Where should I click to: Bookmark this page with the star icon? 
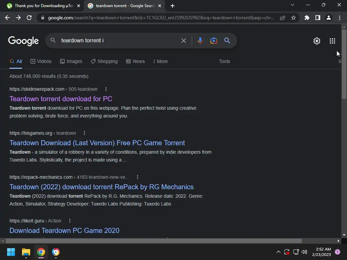[x=293, y=18]
